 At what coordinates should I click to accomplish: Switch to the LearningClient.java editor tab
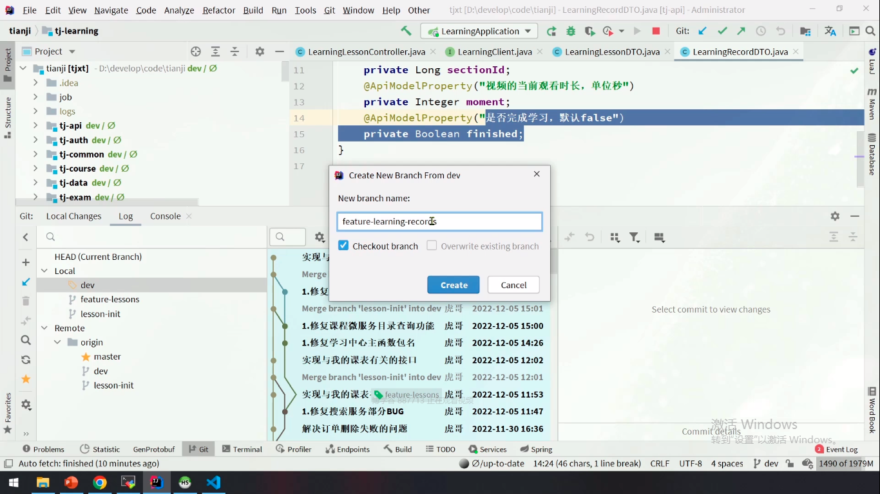[494, 51]
